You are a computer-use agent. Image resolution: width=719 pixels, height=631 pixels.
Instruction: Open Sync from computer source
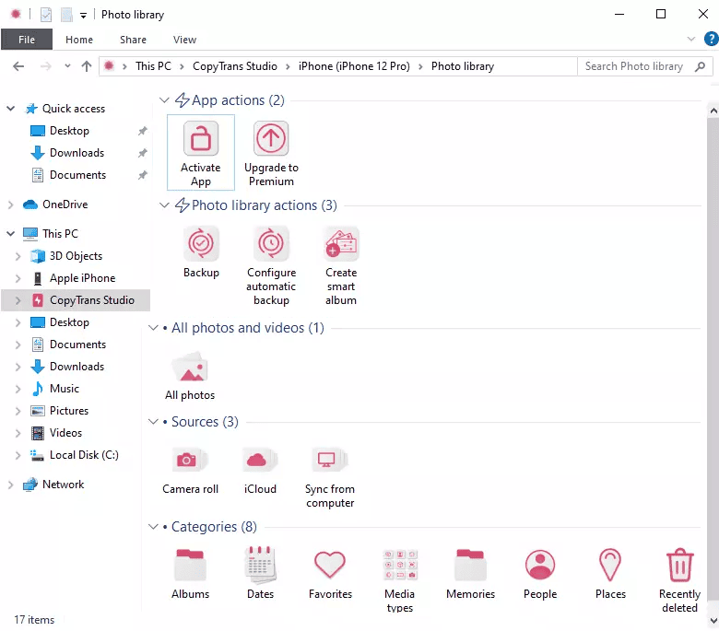pos(330,477)
